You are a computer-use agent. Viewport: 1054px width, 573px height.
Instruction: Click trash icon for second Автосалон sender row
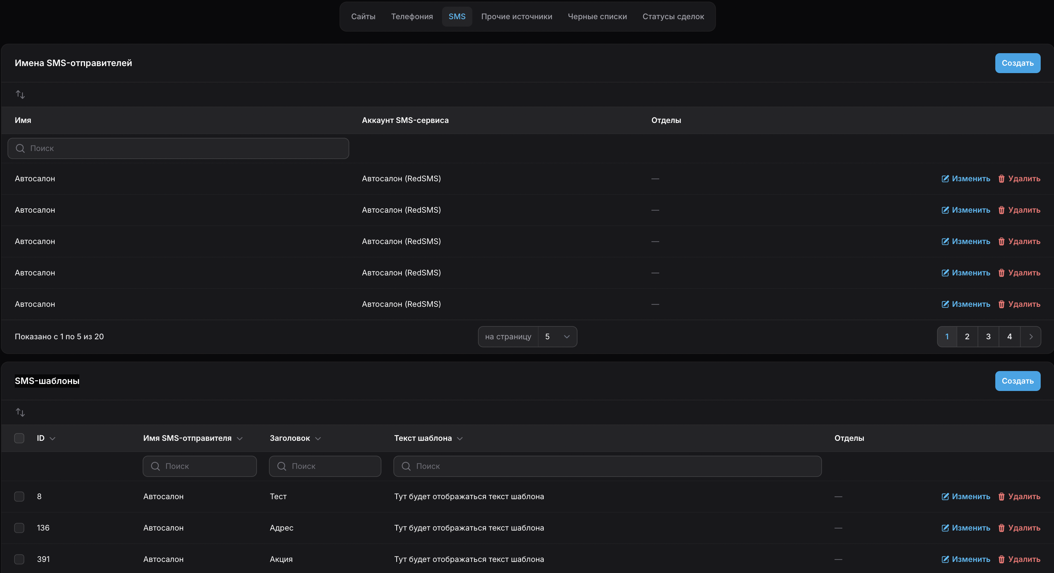1001,210
